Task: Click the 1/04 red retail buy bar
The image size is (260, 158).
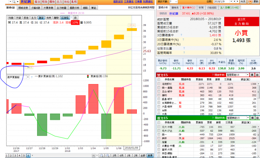Action: 94,99
